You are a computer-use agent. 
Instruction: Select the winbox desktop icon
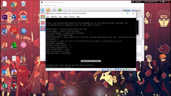tap(23, 32)
